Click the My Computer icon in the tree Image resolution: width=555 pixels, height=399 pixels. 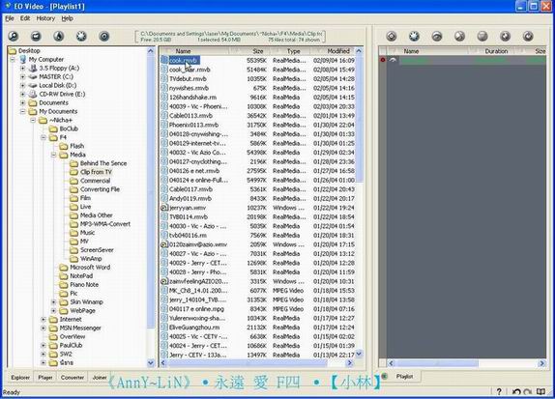(23, 60)
